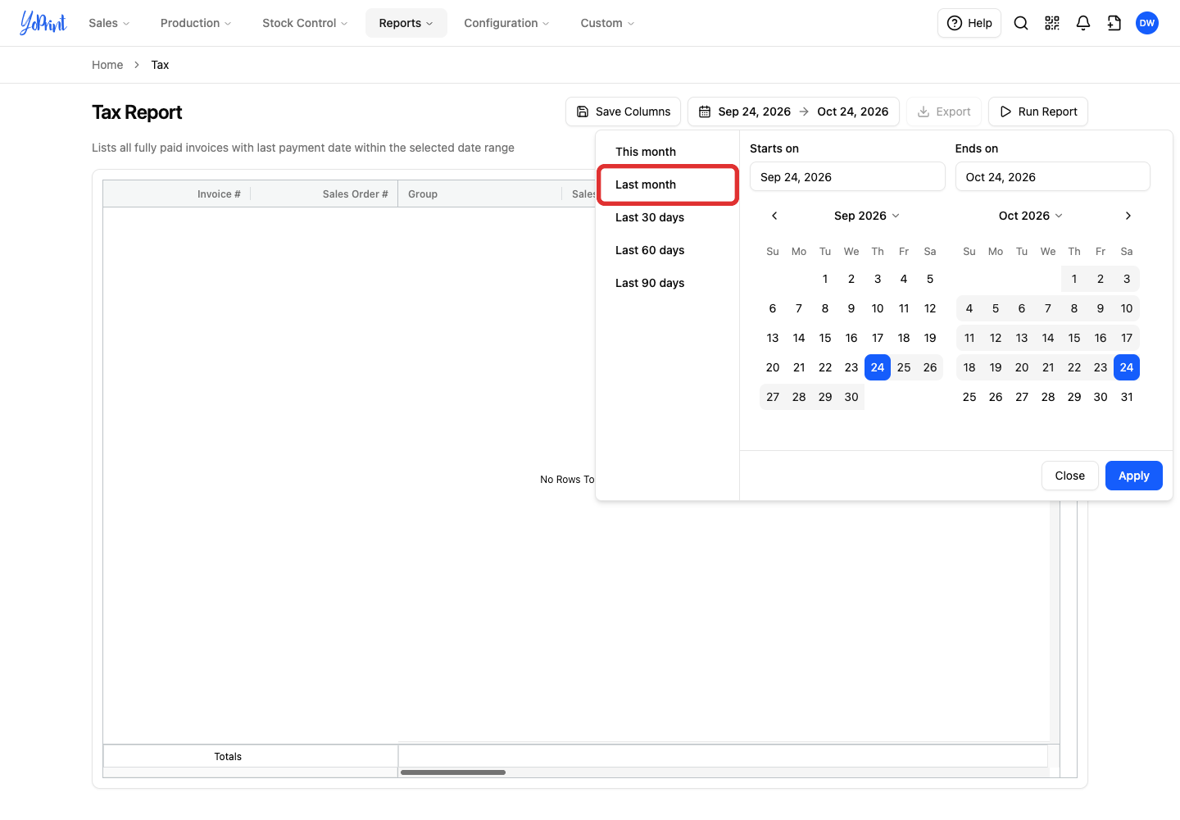The image size is (1180, 820).
Task: Select the Last 90 days preset
Action: click(x=668, y=283)
